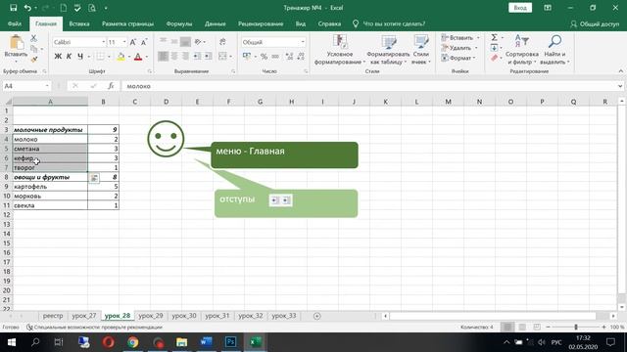Open Условное форматирование menu
Screen dimensions: 627x352
pos(340,50)
